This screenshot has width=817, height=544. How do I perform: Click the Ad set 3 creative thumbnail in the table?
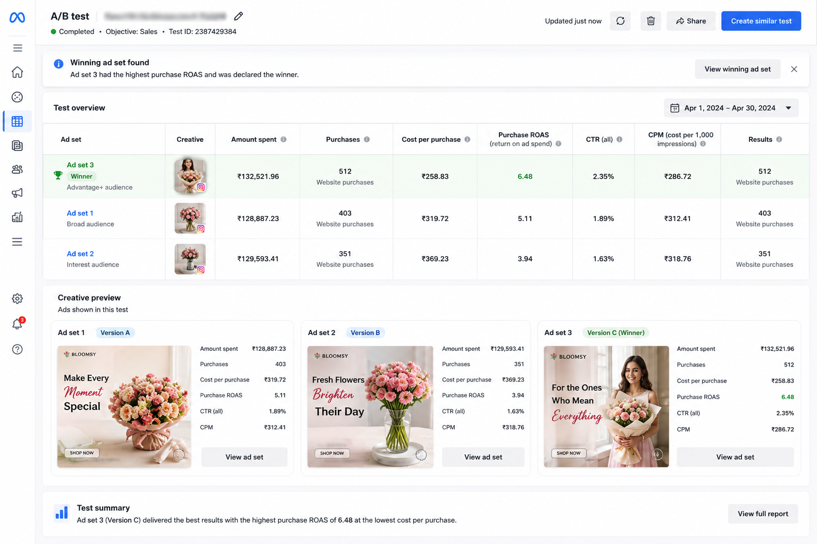click(x=190, y=176)
